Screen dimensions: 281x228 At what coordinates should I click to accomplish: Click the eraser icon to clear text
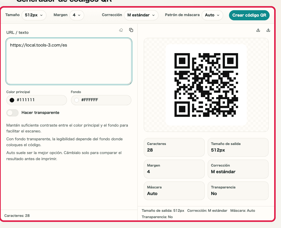[121, 30]
